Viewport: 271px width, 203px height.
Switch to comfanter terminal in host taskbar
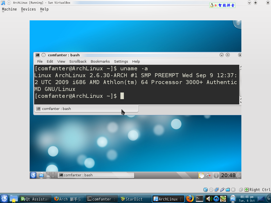coord(102,199)
